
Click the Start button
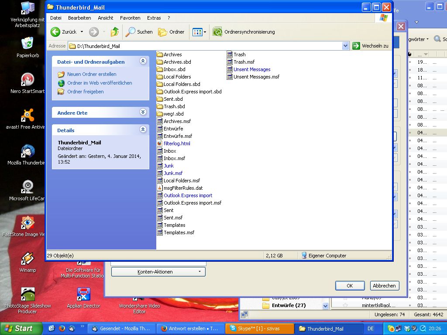[21, 328]
